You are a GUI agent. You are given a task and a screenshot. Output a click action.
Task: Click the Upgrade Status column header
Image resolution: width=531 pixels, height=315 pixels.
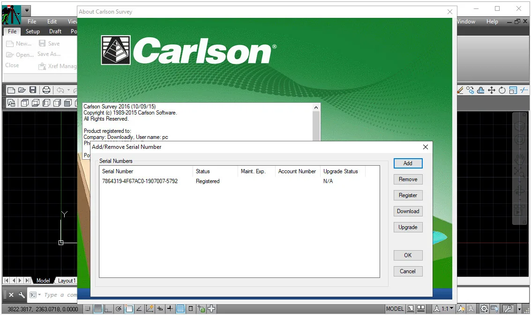343,171
